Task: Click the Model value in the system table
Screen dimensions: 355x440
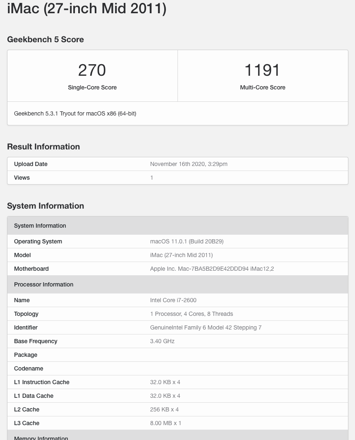Action: pyautogui.click(x=181, y=255)
